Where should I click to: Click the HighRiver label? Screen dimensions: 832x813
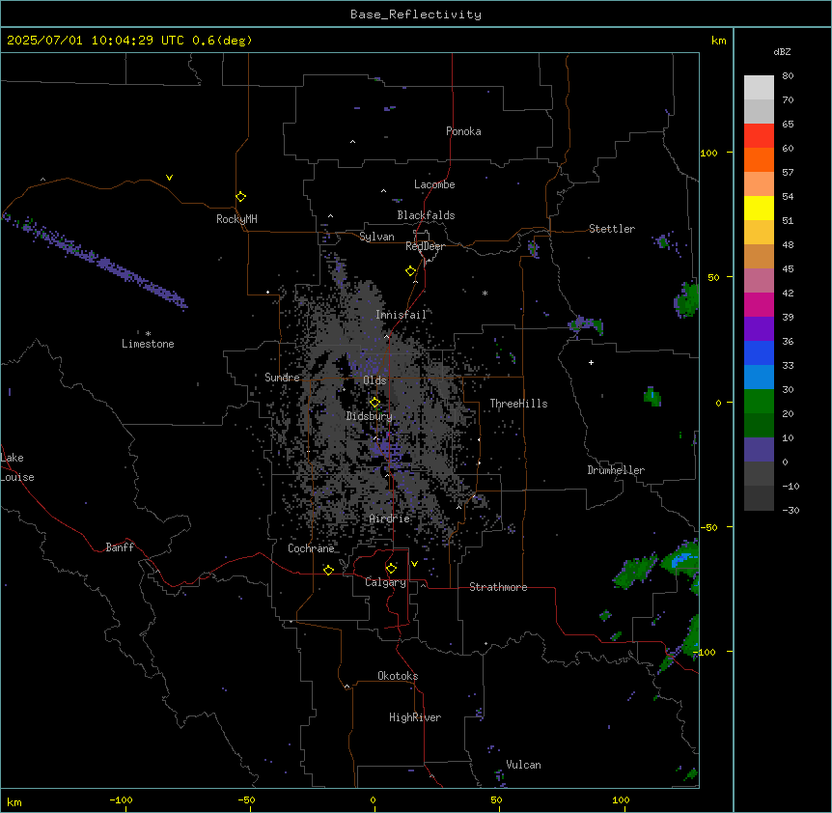click(x=415, y=717)
